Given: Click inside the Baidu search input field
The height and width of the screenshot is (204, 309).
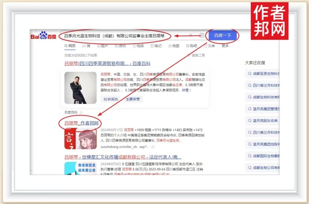Looking at the screenshot, I should 124,36.
